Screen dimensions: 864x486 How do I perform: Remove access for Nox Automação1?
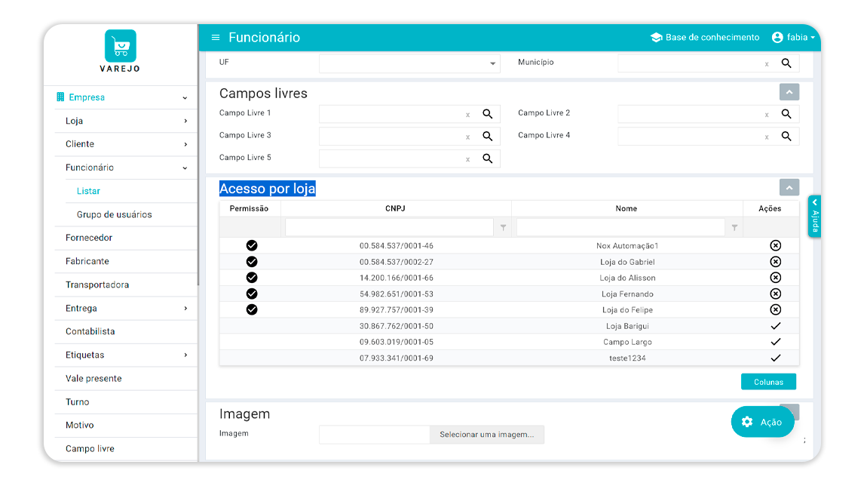pyautogui.click(x=775, y=245)
